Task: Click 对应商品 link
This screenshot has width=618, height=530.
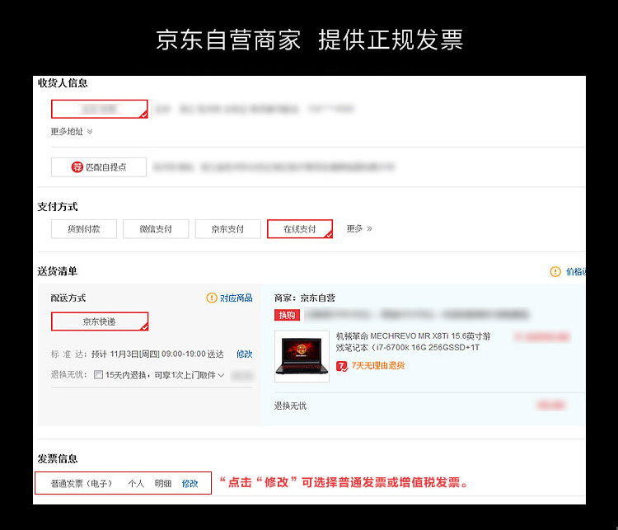Action: 236,298
